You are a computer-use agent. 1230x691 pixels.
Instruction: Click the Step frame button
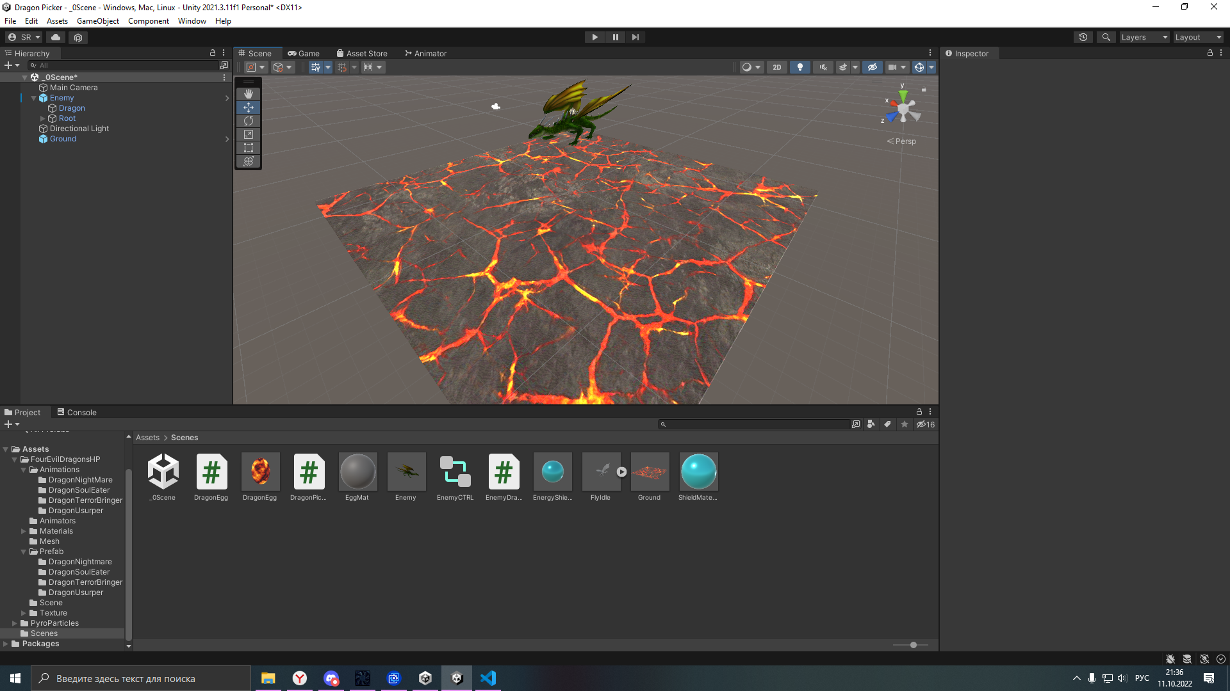tap(635, 37)
